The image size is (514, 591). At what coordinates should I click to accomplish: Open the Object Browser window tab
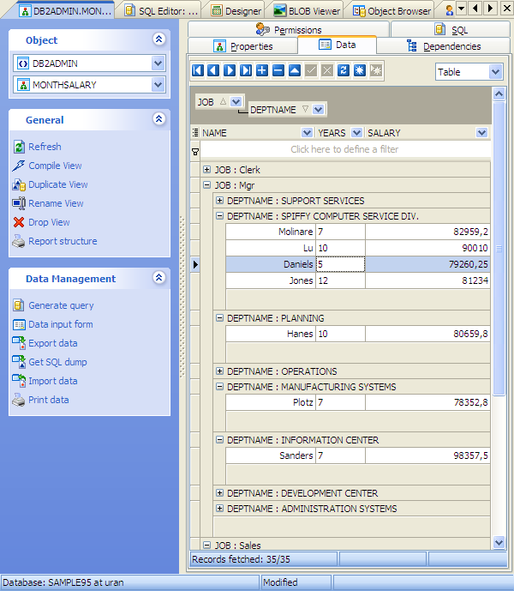[391, 11]
